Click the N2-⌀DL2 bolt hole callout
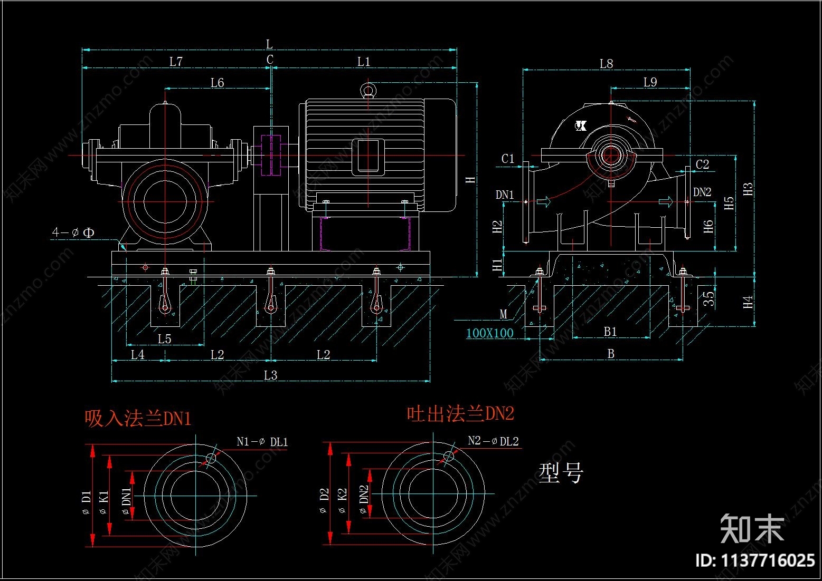This screenshot has width=822, height=581. (x=494, y=441)
